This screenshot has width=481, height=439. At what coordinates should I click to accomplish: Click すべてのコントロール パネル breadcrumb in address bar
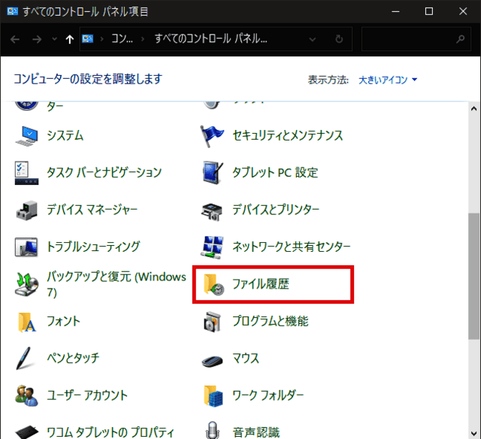click(210, 39)
